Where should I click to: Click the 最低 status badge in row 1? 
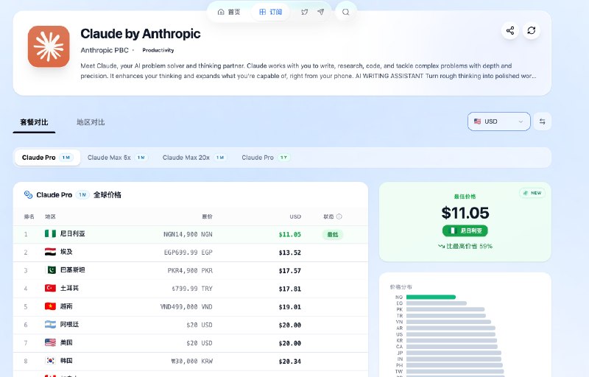tap(333, 235)
